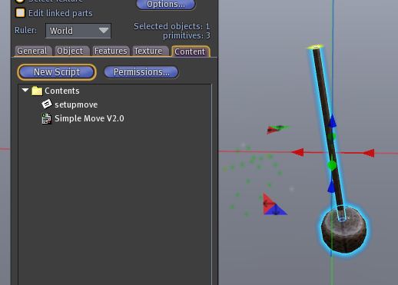Click the red and green plane-move triangle
Screen dimensions: 398x285
[277, 129]
